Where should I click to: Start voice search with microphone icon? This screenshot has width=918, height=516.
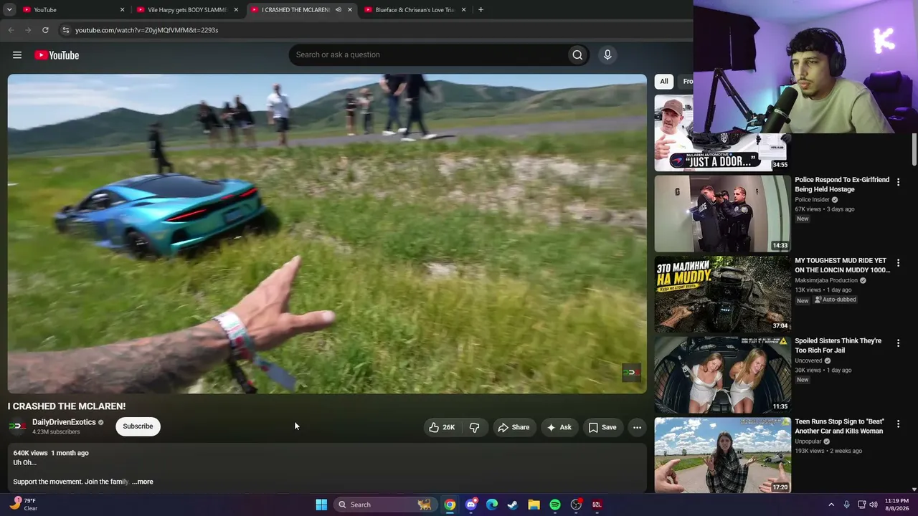[x=607, y=54]
